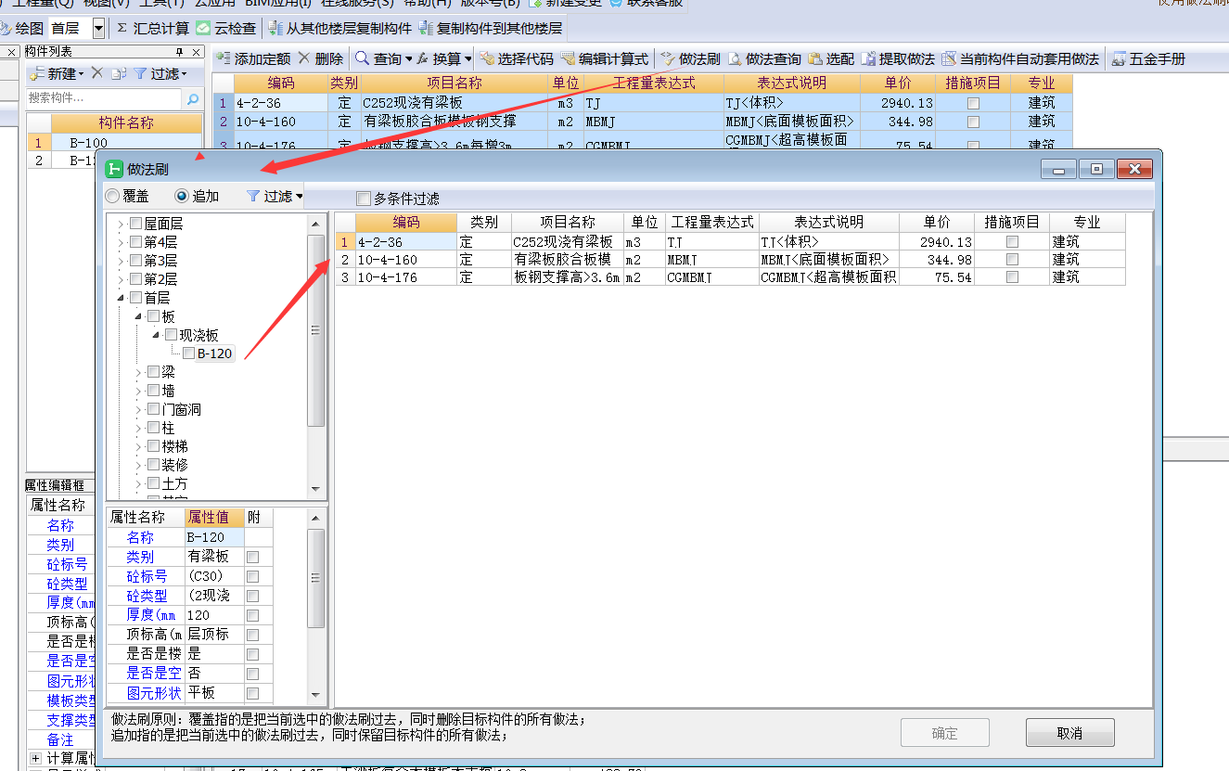Expand the 梁 tree node
Image resolution: width=1229 pixels, height=771 pixels.
click(138, 372)
